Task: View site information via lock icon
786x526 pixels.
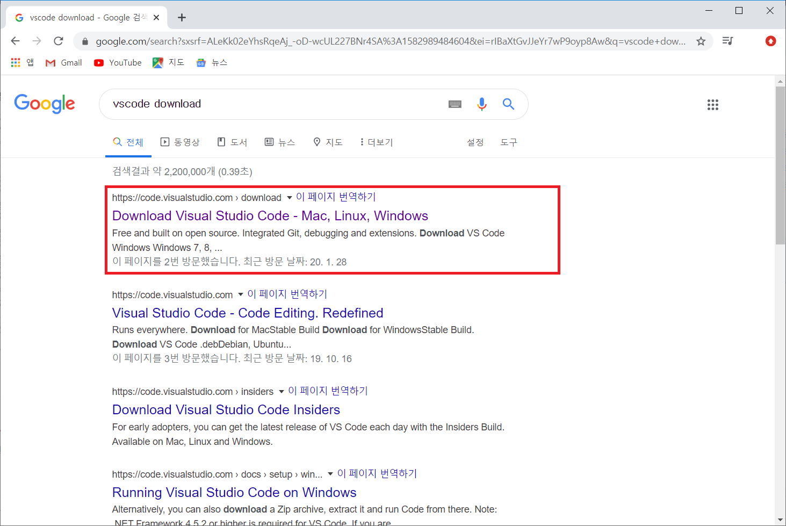Action: point(85,41)
